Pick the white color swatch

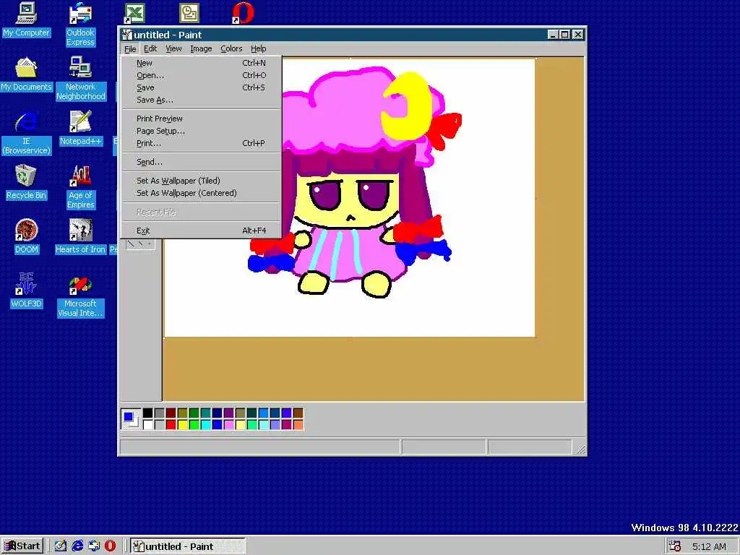147,425
